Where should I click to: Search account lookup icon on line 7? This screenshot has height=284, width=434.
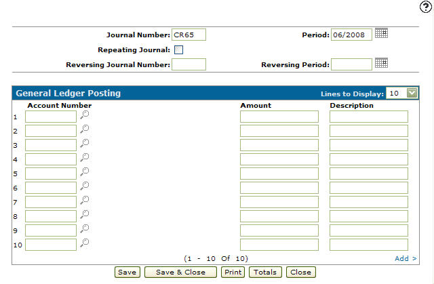84,200
